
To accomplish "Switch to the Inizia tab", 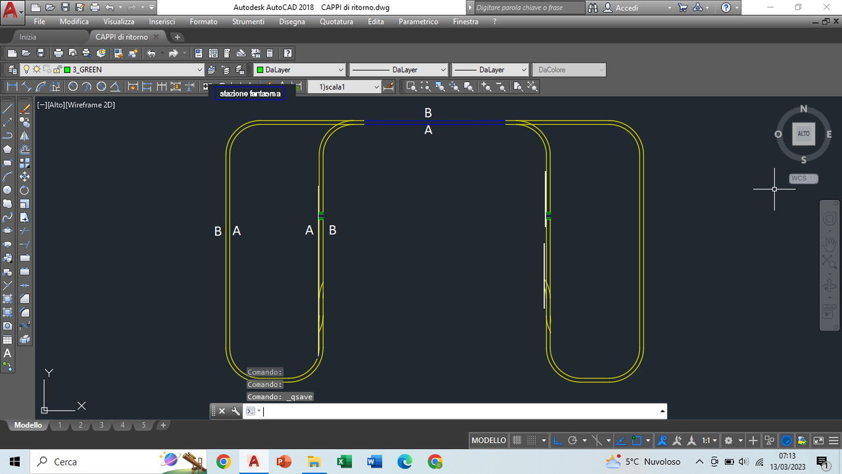I will pyautogui.click(x=28, y=37).
